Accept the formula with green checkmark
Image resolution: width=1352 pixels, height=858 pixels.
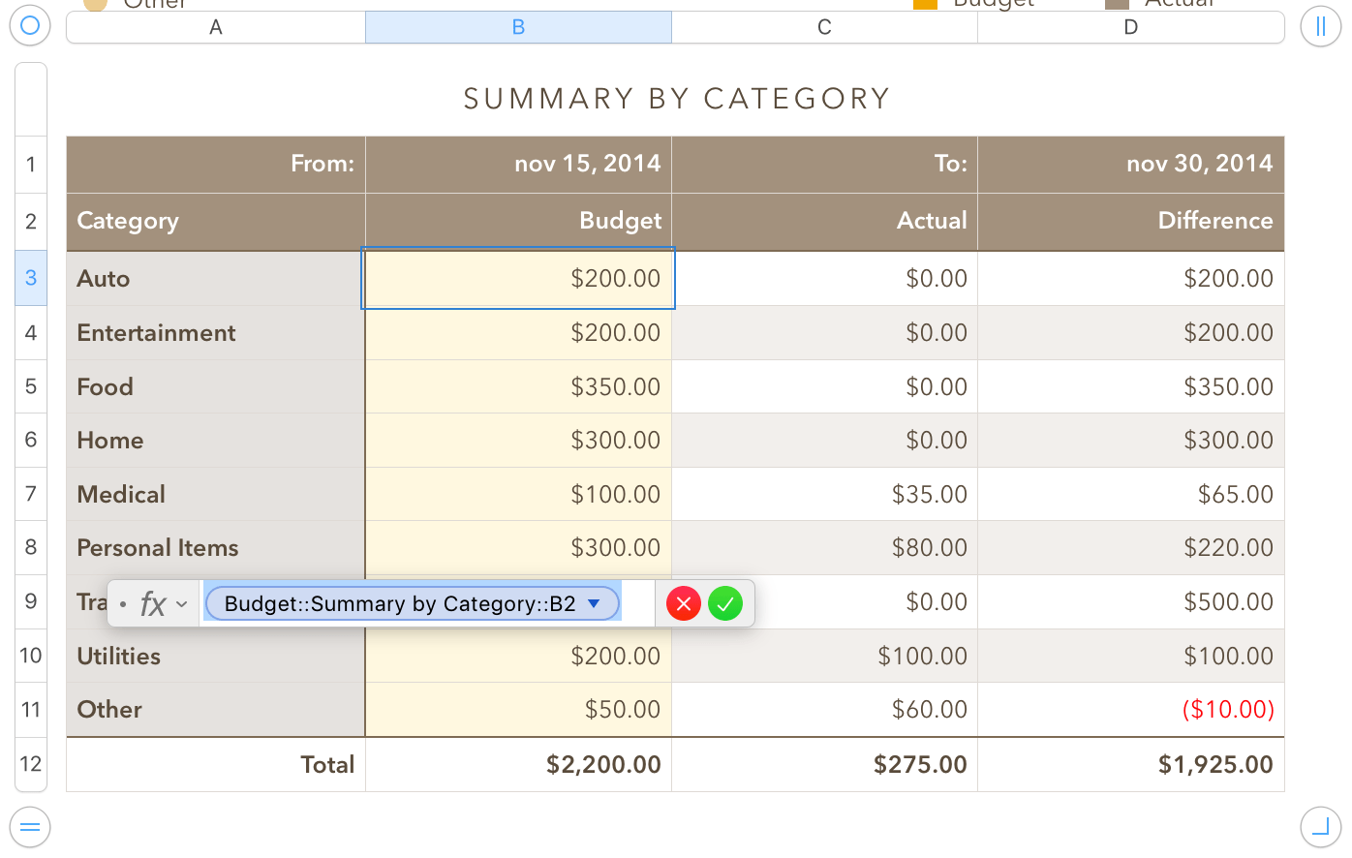(725, 604)
